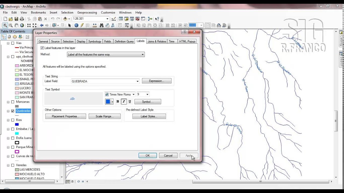Collapse the Quebradas layer tree node
The width and height of the screenshot is (344, 193).
8,111
